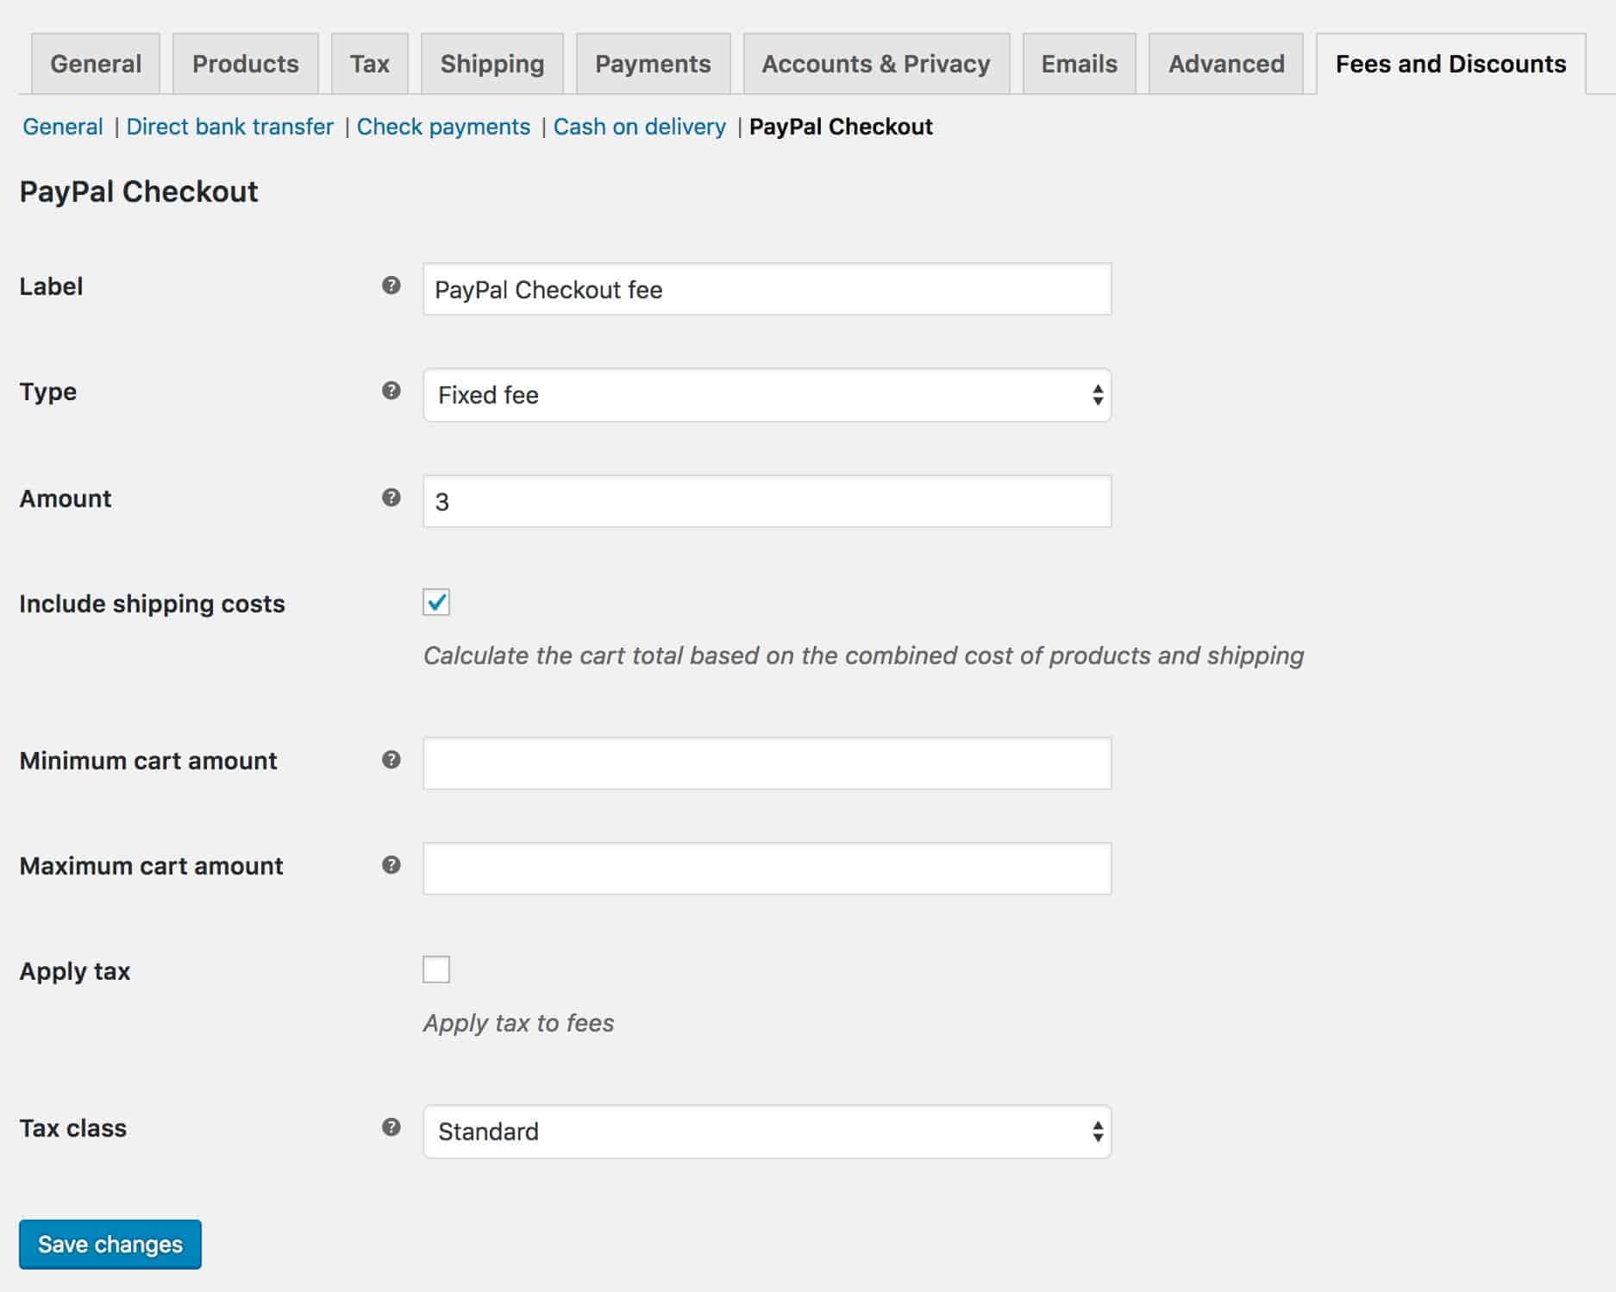Click the help icon next to Label

pos(391,285)
